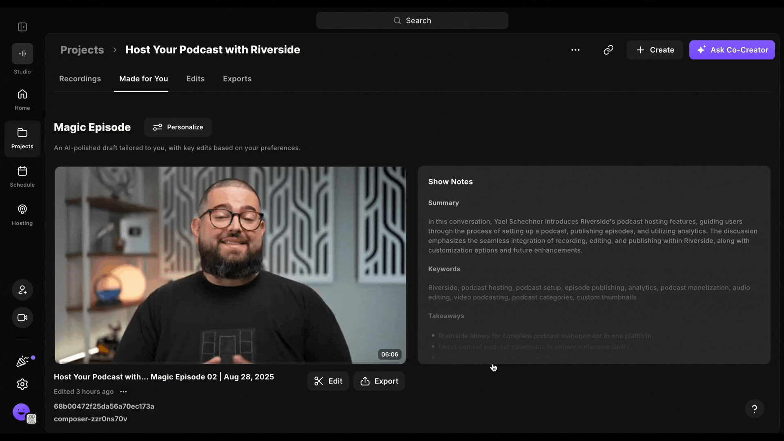Click the Magic Episode section heading
This screenshot has height=441, width=784.
tap(92, 127)
